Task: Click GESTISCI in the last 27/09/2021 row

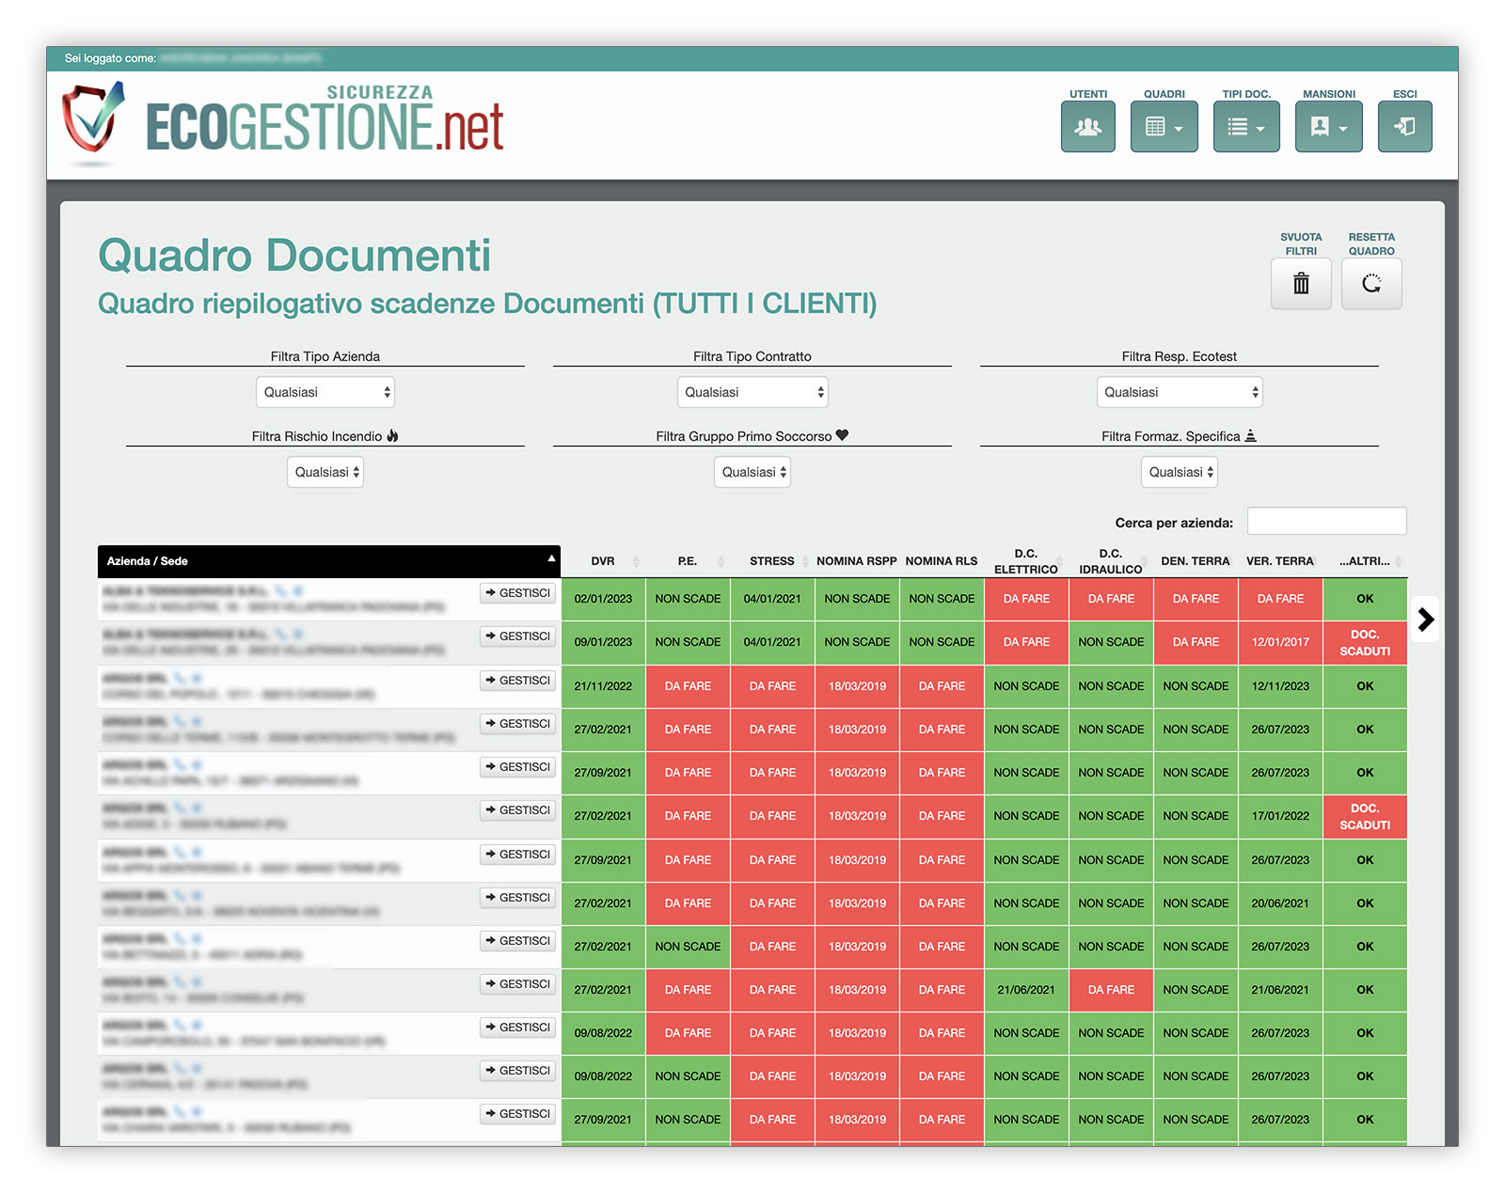Action: pos(518,1114)
